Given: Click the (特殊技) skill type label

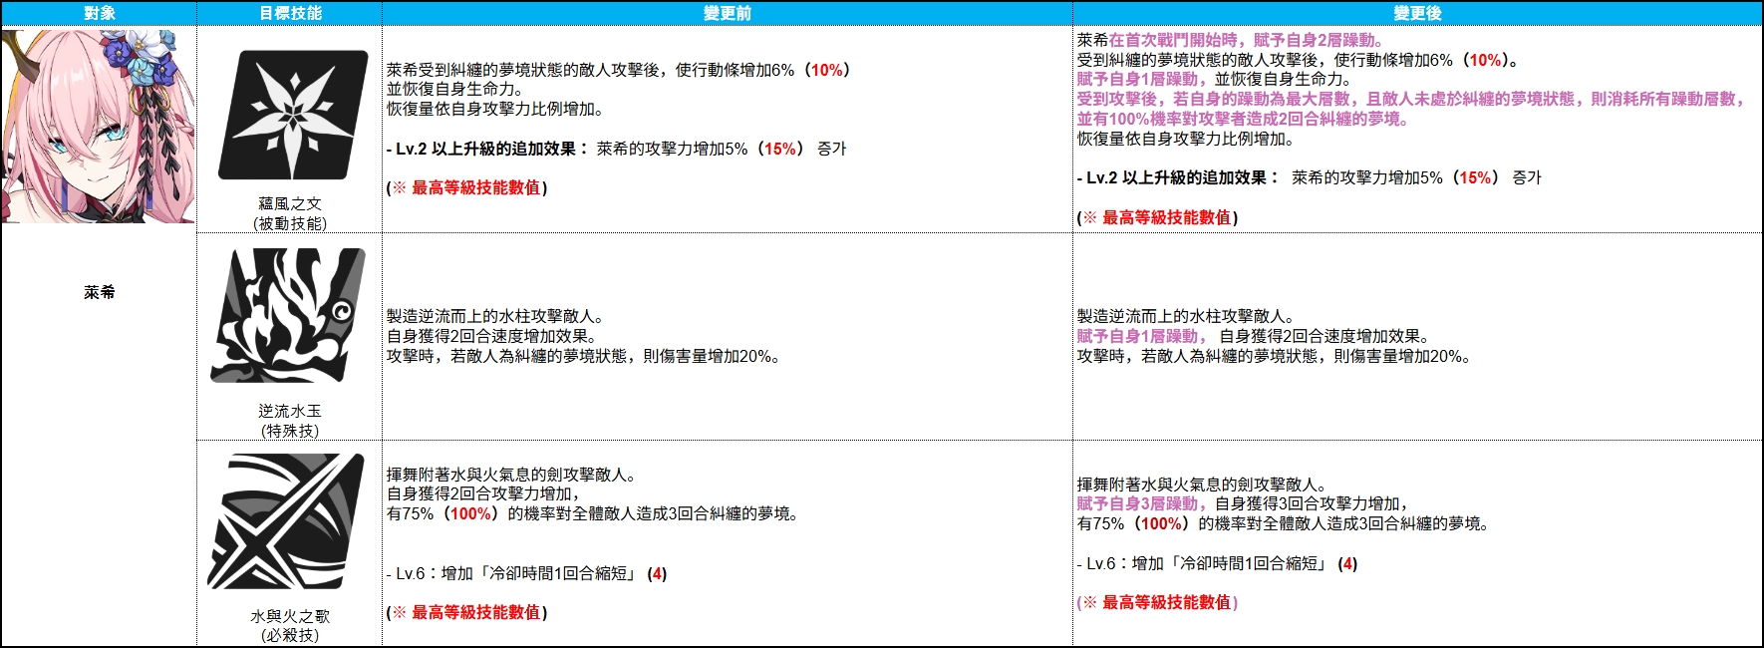Looking at the screenshot, I should (290, 431).
